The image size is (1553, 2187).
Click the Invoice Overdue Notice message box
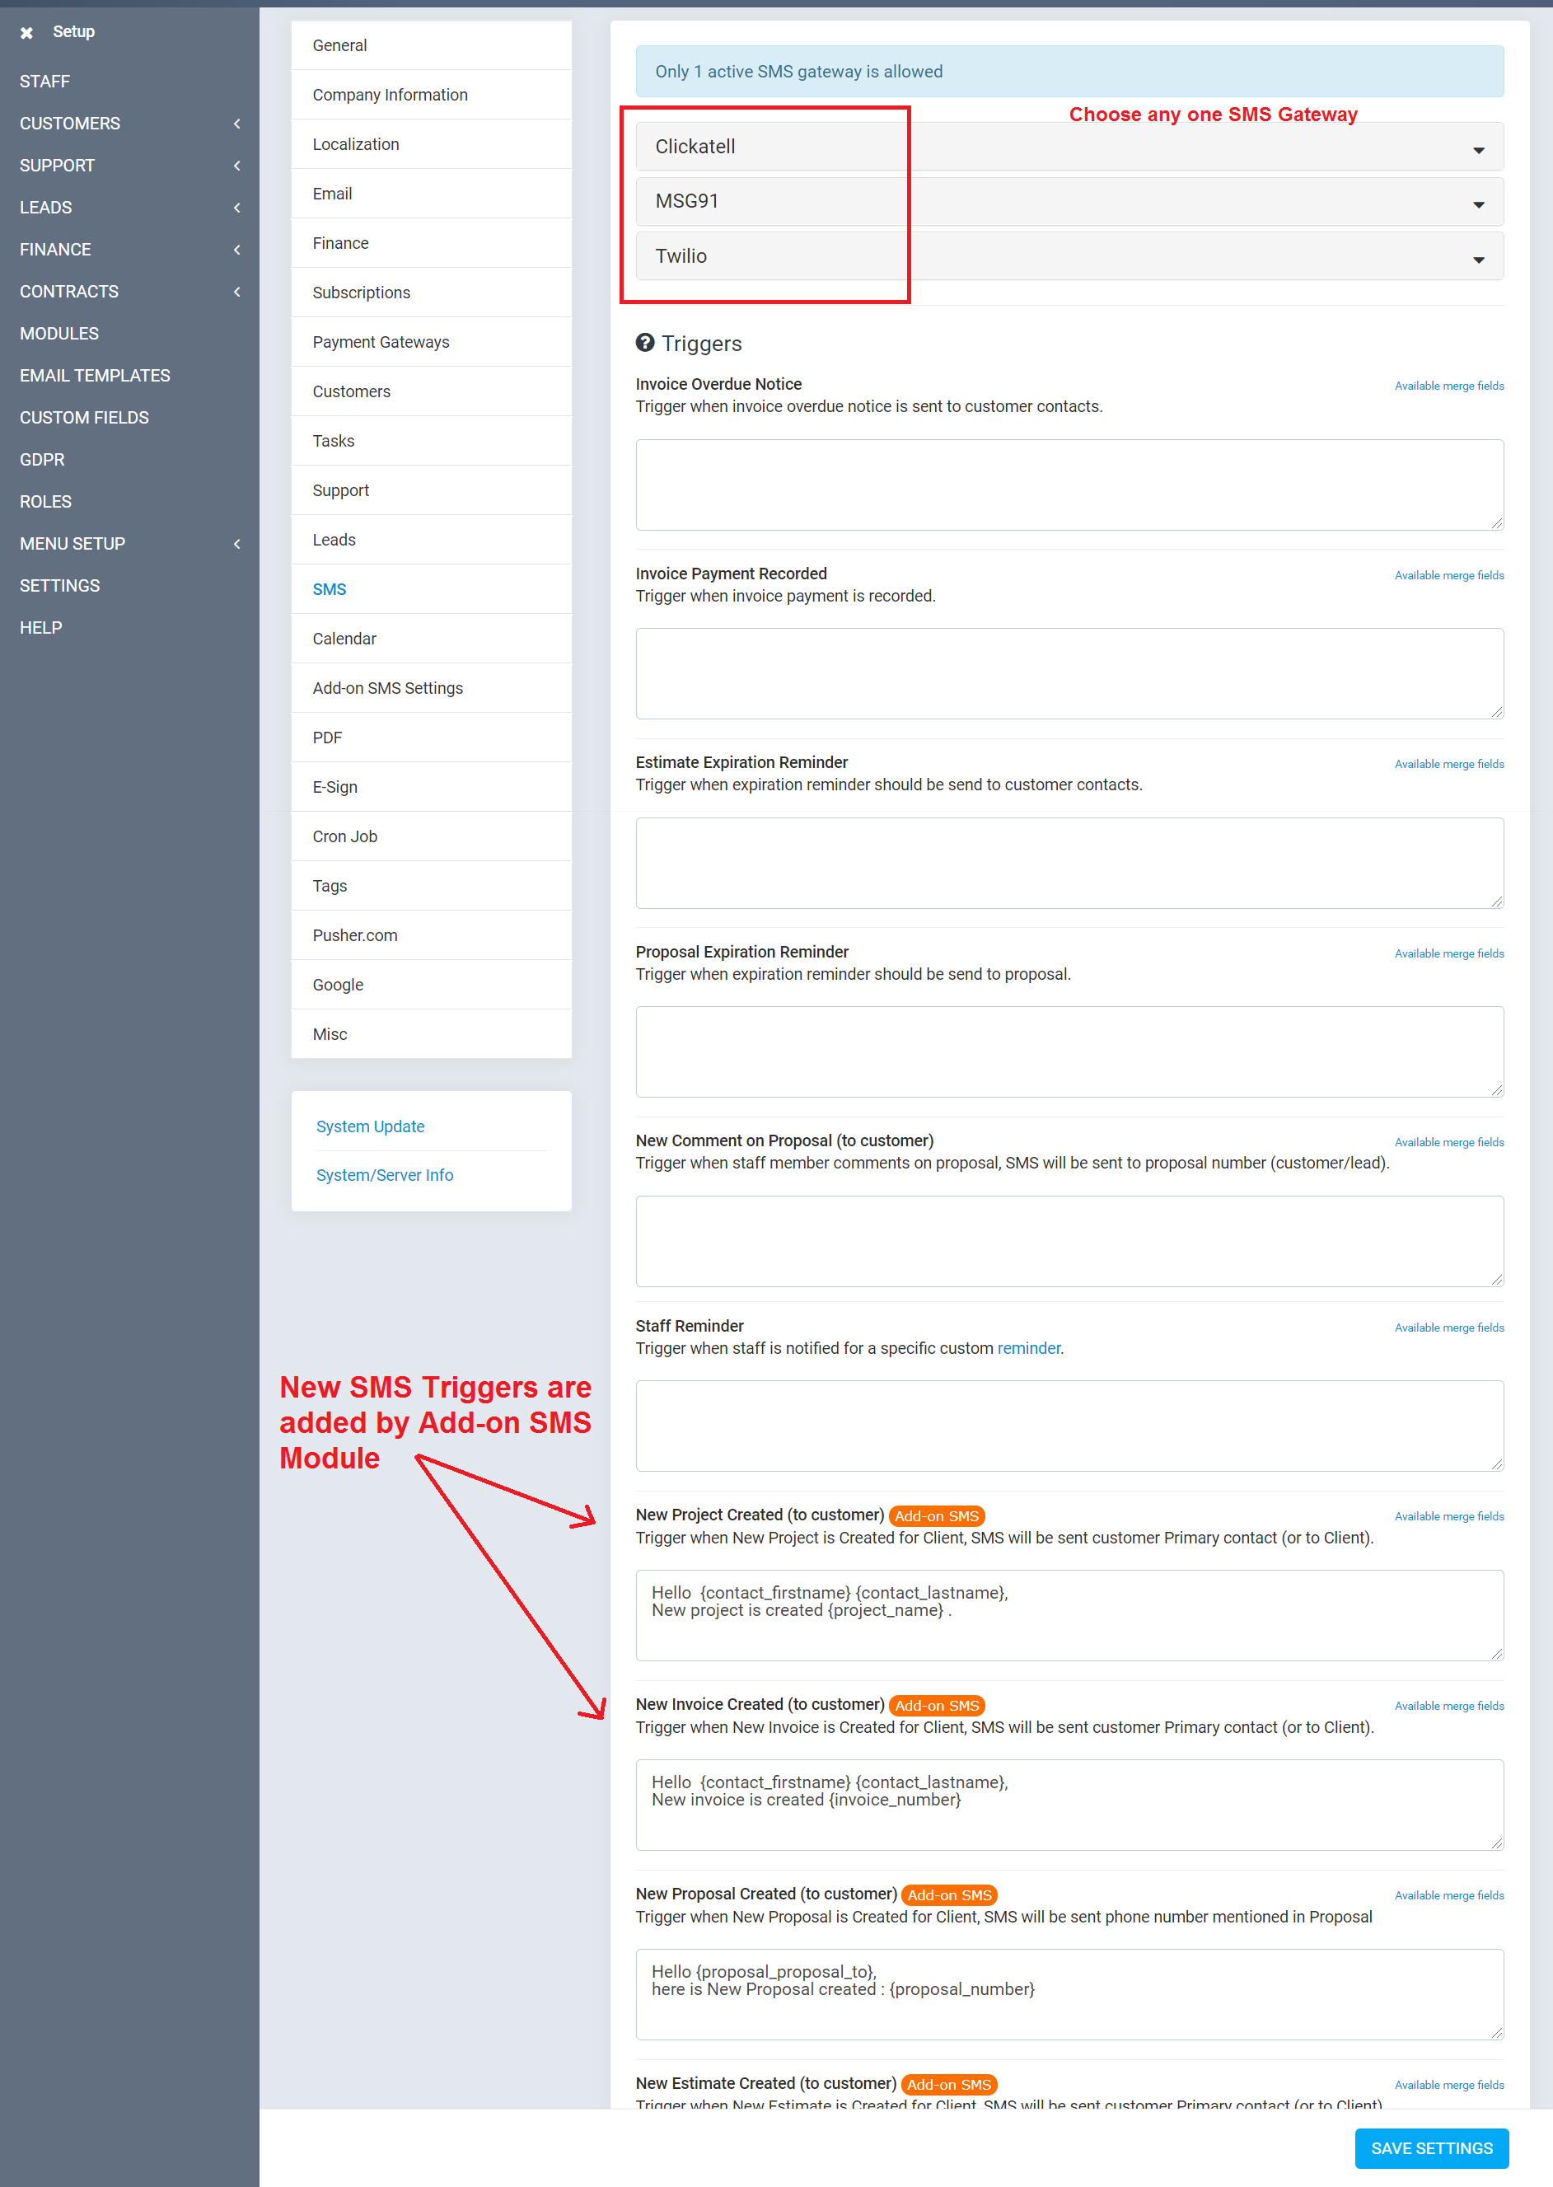(x=1069, y=485)
